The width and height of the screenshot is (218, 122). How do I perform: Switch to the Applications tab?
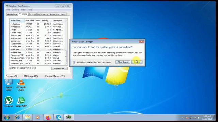[12, 14]
